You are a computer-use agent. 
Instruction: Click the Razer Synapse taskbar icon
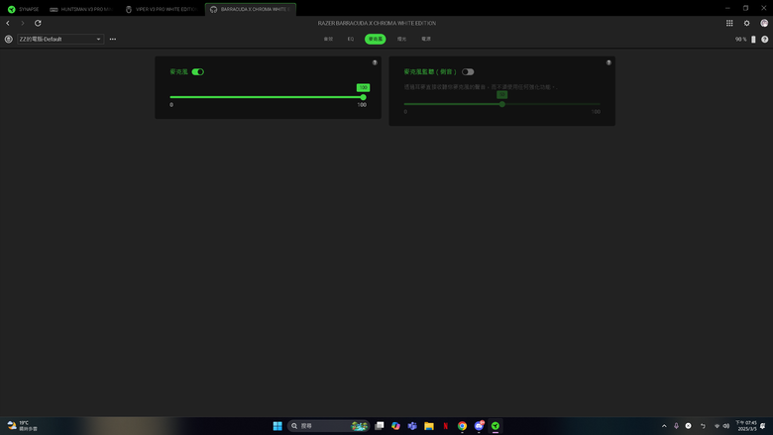496,426
